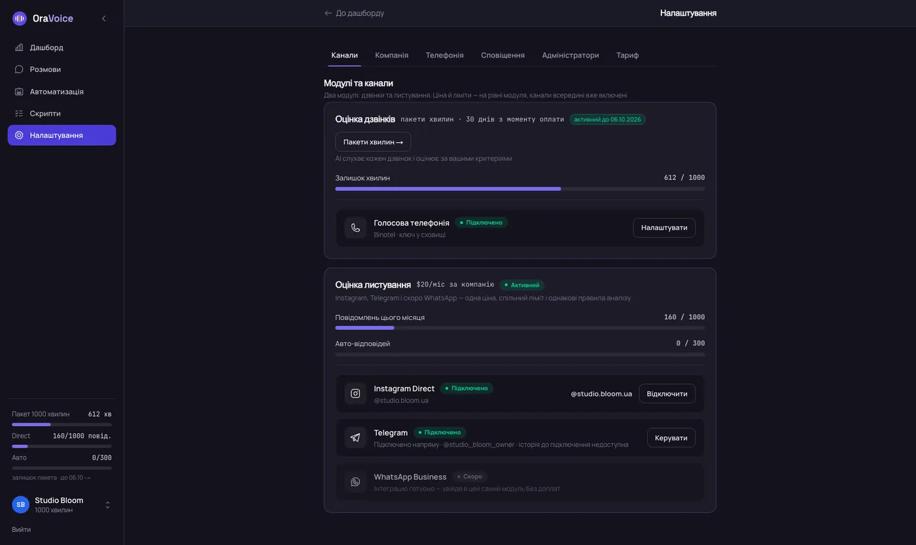This screenshot has height=545, width=916.
Task: Click the Instagram Direct icon
Action: pos(355,394)
